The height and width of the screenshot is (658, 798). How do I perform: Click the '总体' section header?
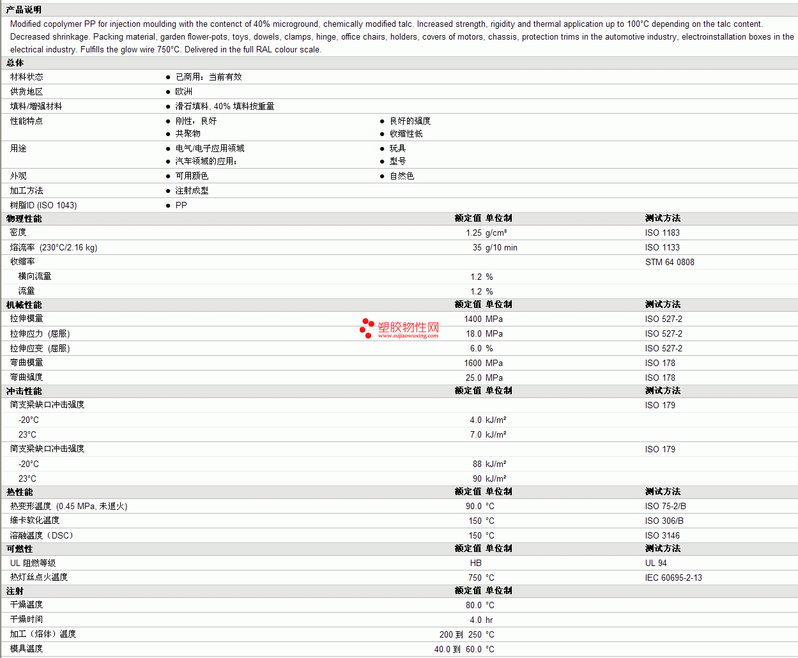pyautogui.click(x=15, y=63)
